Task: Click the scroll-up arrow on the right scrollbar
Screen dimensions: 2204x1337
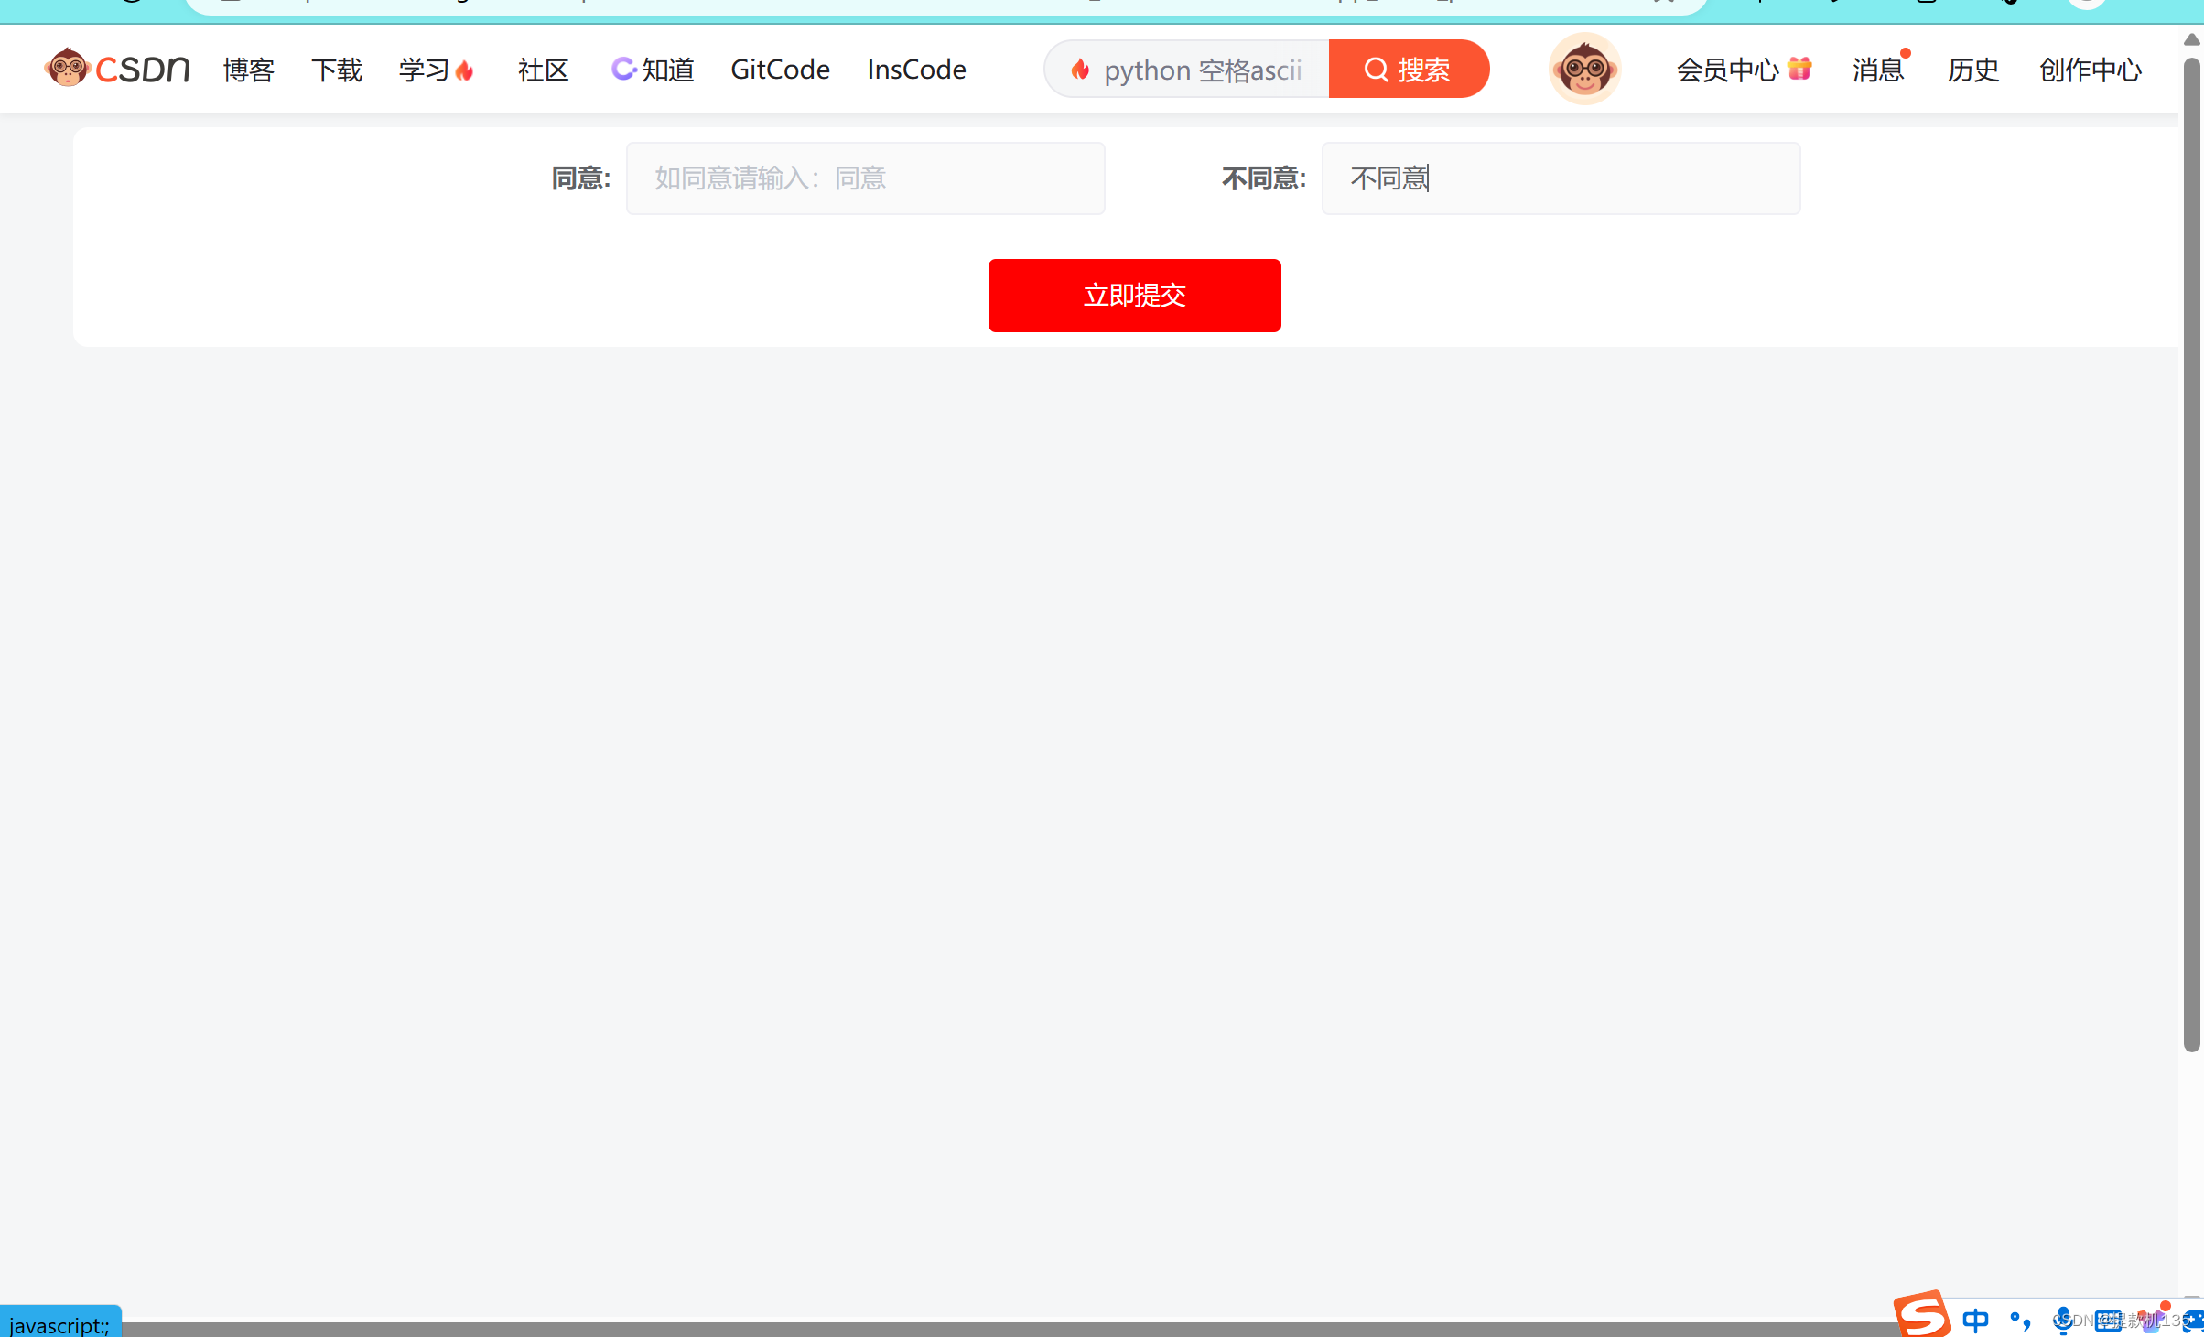Action: click(x=2191, y=39)
